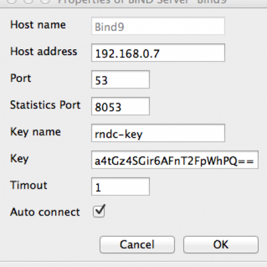The height and width of the screenshot is (267, 267).
Task: Click the Auto connect label text
Action: click(45, 212)
